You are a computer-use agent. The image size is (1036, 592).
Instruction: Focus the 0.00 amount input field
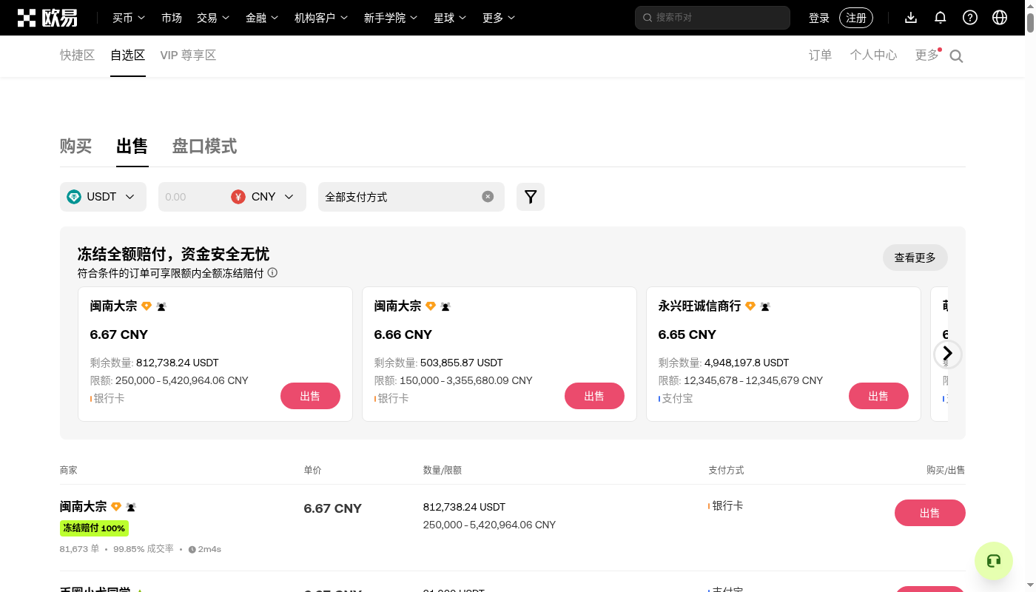[x=192, y=197]
